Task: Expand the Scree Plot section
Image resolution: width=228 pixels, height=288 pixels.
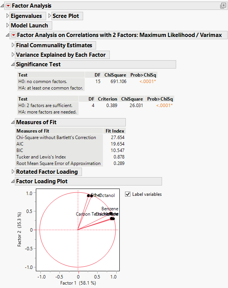Action: 50,16
